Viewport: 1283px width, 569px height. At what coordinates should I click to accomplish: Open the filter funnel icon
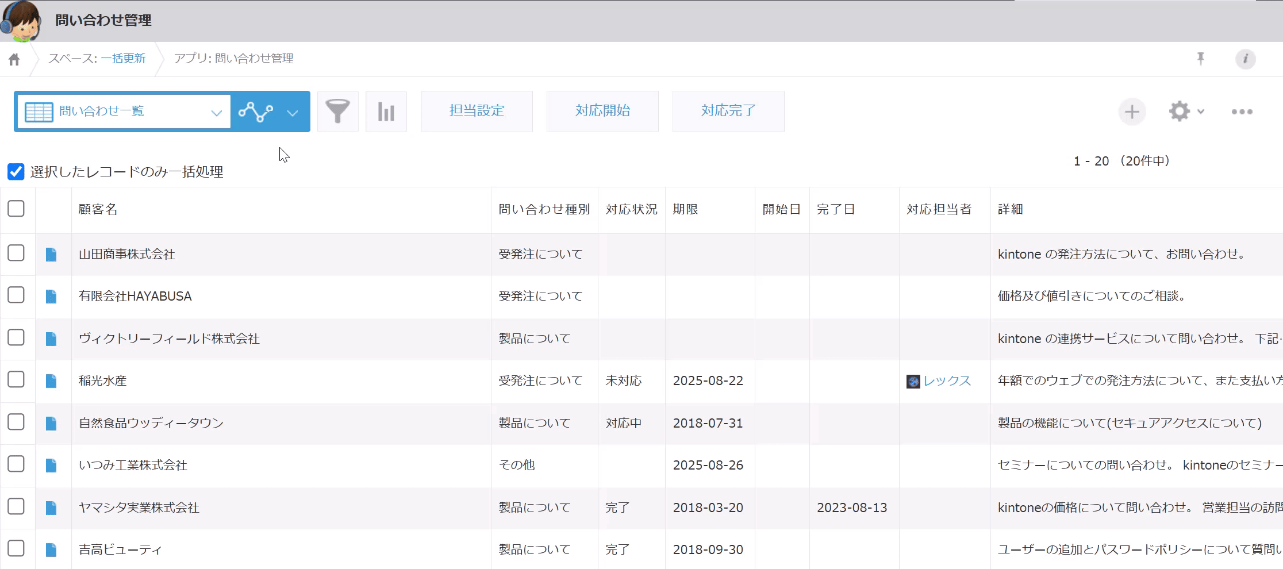pyautogui.click(x=337, y=112)
